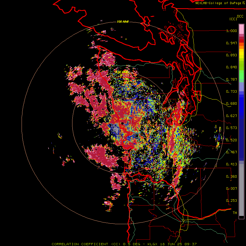Viewport: 246px width, 246px height.
Task: Select the 0.413 legend value
Action: coord(232,164)
